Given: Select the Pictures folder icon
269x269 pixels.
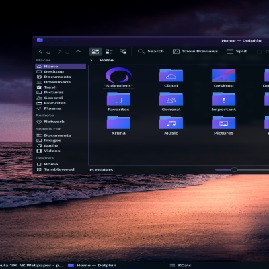Looking at the screenshot, I should point(223,123).
